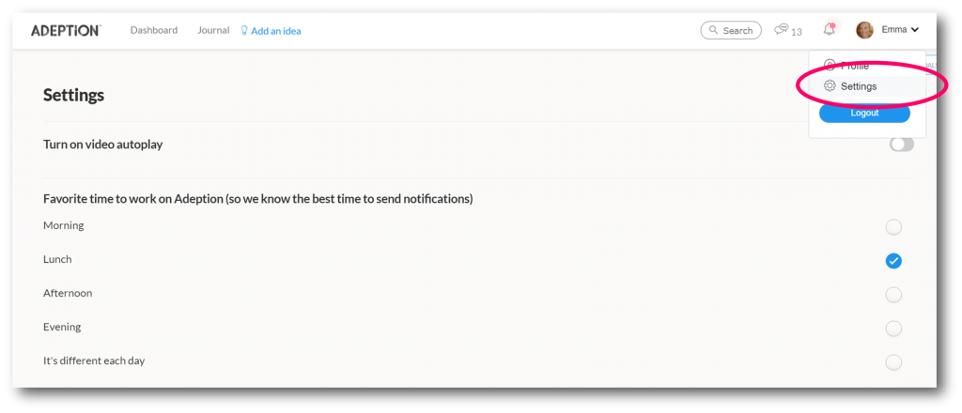This screenshot has height=413, width=962.
Task: Click the Adeption logo
Action: pyautogui.click(x=65, y=31)
